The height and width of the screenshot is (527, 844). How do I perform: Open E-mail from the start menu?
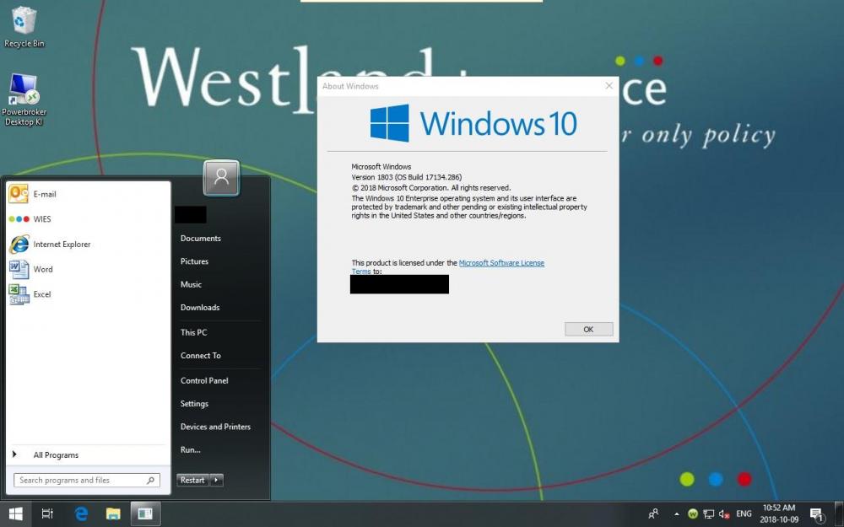[x=44, y=194]
